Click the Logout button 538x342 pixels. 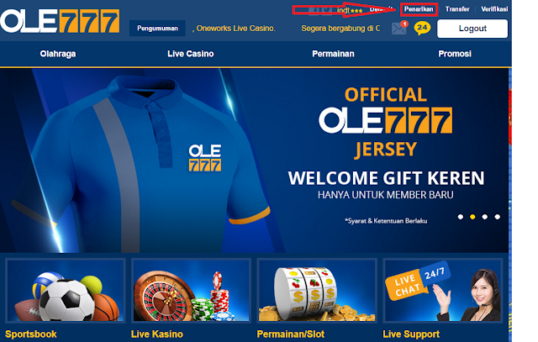coord(472,29)
